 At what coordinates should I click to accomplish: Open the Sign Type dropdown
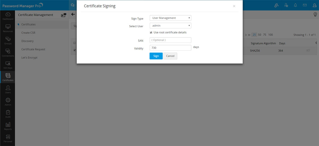pos(170,18)
